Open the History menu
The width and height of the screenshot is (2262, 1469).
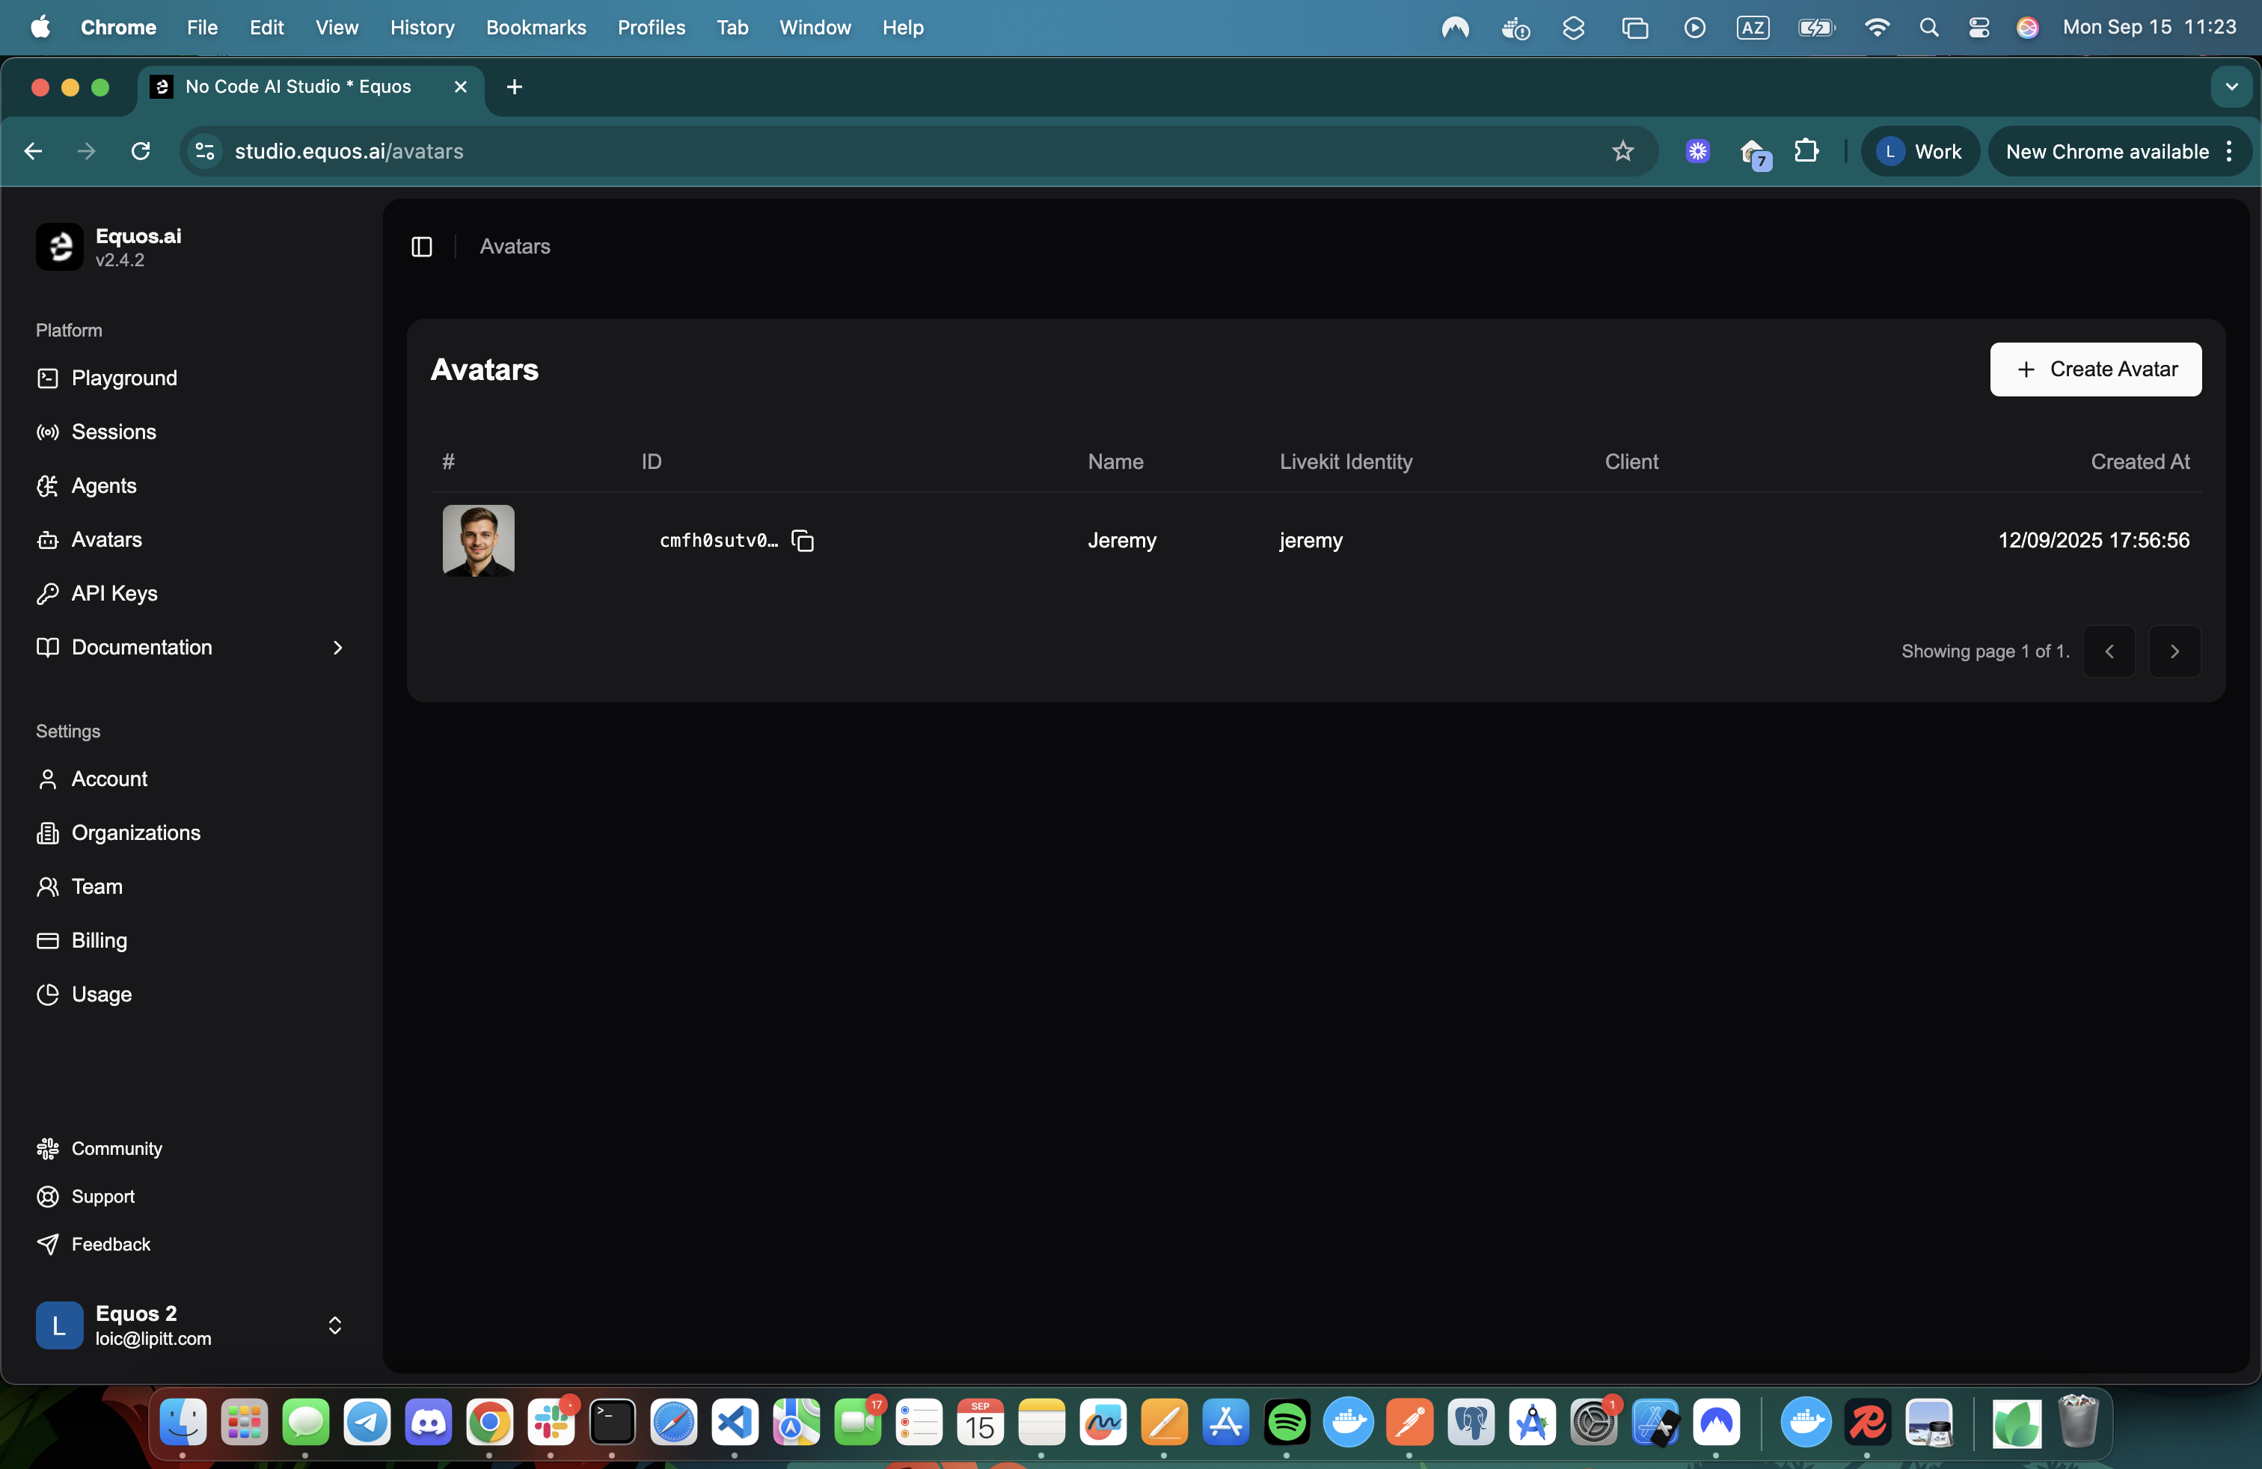point(422,28)
